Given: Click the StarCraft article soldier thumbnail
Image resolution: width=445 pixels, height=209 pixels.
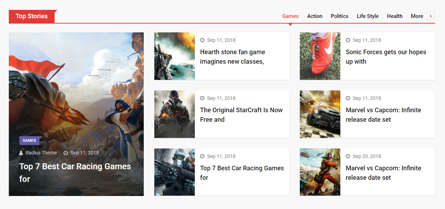Looking at the screenshot, I should 174,114.
